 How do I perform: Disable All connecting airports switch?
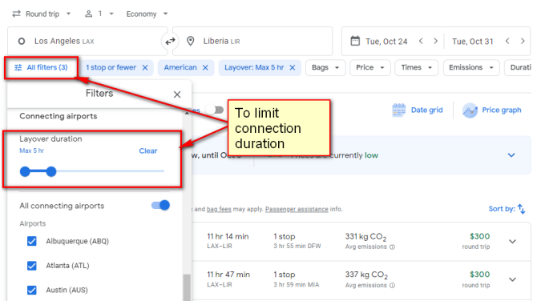pos(160,205)
